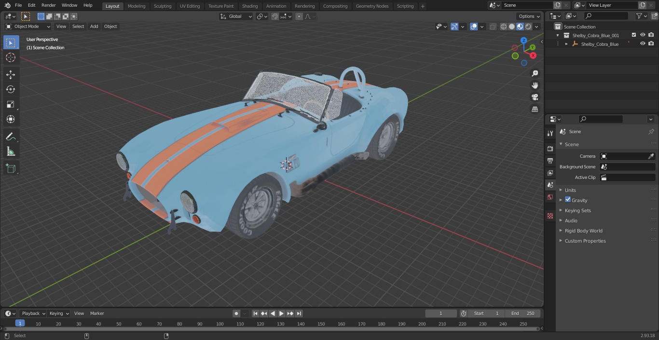This screenshot has height=340, width=659.
Task: Open the View Layer properties tab
Action: click(550, 173)
